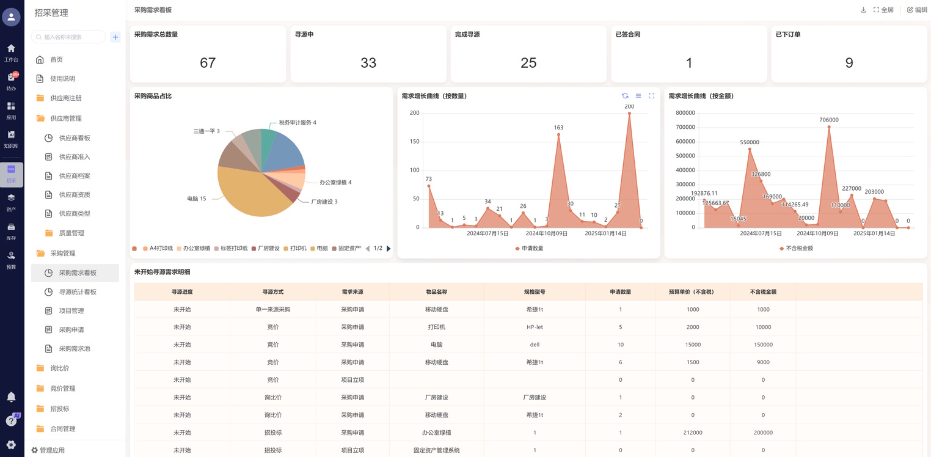Click the 全屏 fullscreen button
931x457 pixels.
click(883, 10)
